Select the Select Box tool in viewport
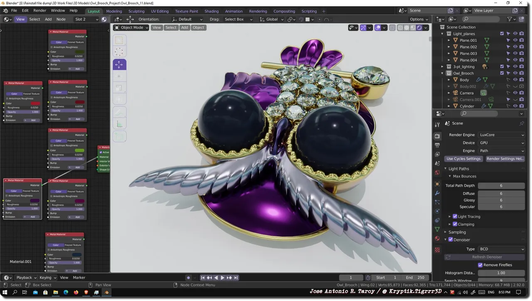 [x=119, y=40]
